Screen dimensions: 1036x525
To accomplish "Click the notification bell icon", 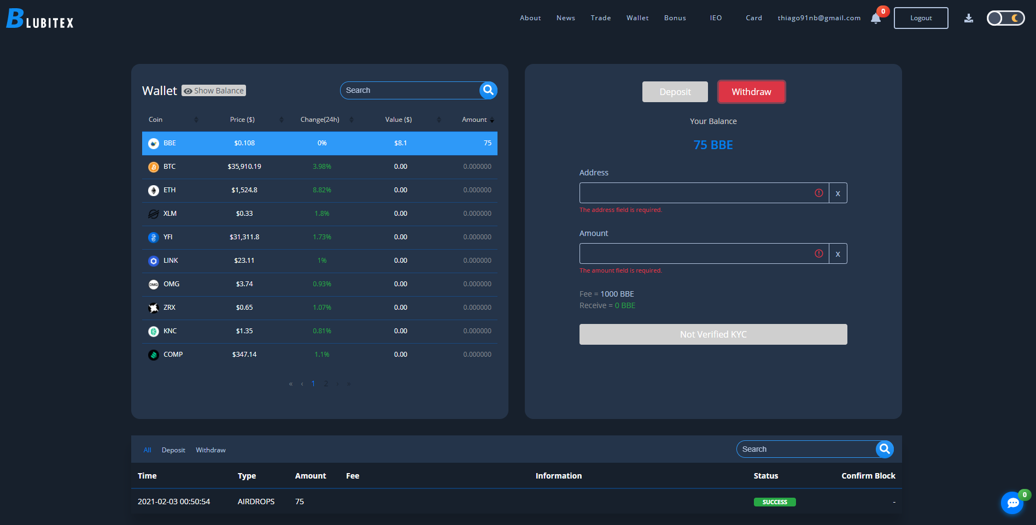I will click(875, 19).
